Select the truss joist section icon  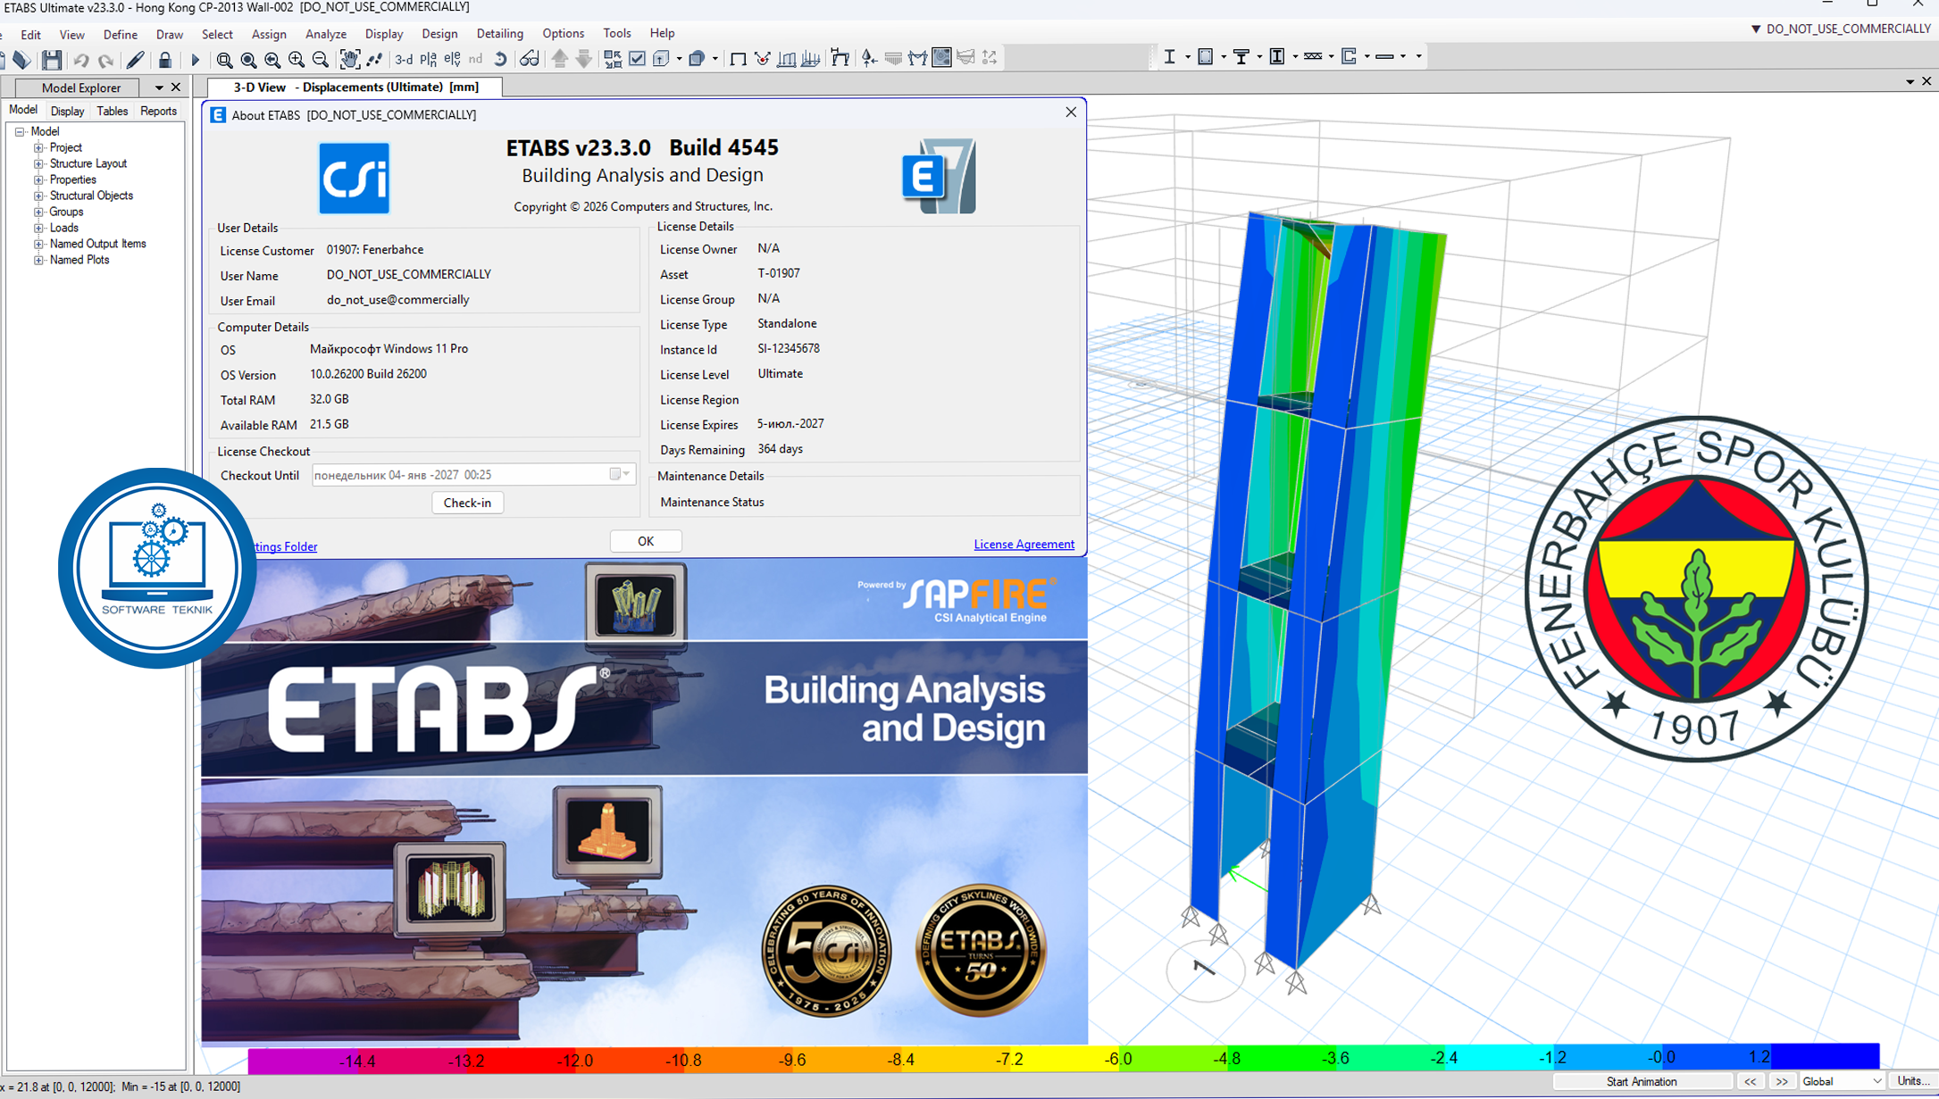click(1313, 56)
